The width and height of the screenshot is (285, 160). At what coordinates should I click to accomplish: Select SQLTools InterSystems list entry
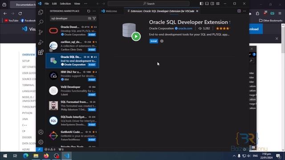[x=72, y=120]
